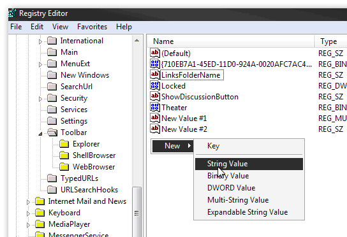Choose Multi-String Value from the submenu

click(x=249, y=200)
